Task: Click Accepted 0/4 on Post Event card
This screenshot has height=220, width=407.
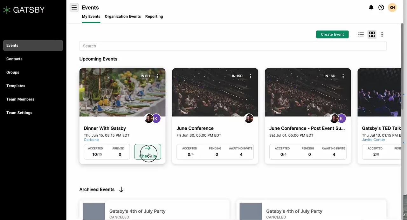Action: 282,152
